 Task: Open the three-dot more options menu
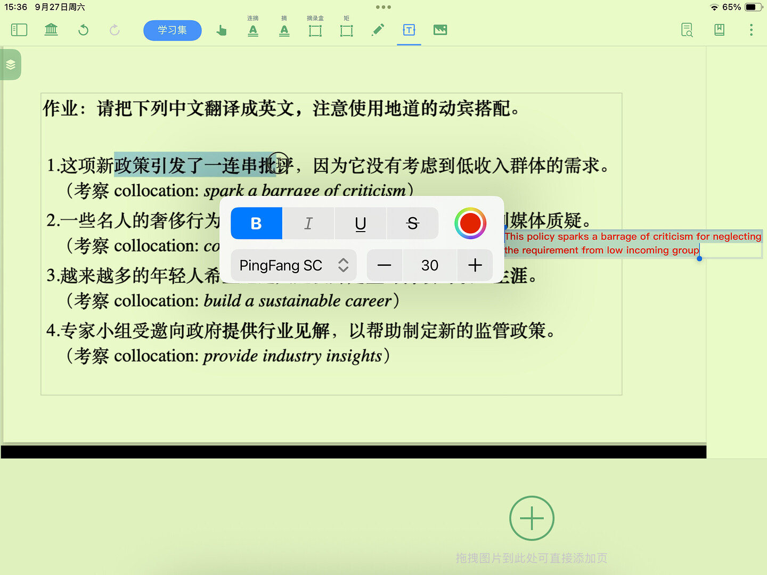(x=751, y=30)
